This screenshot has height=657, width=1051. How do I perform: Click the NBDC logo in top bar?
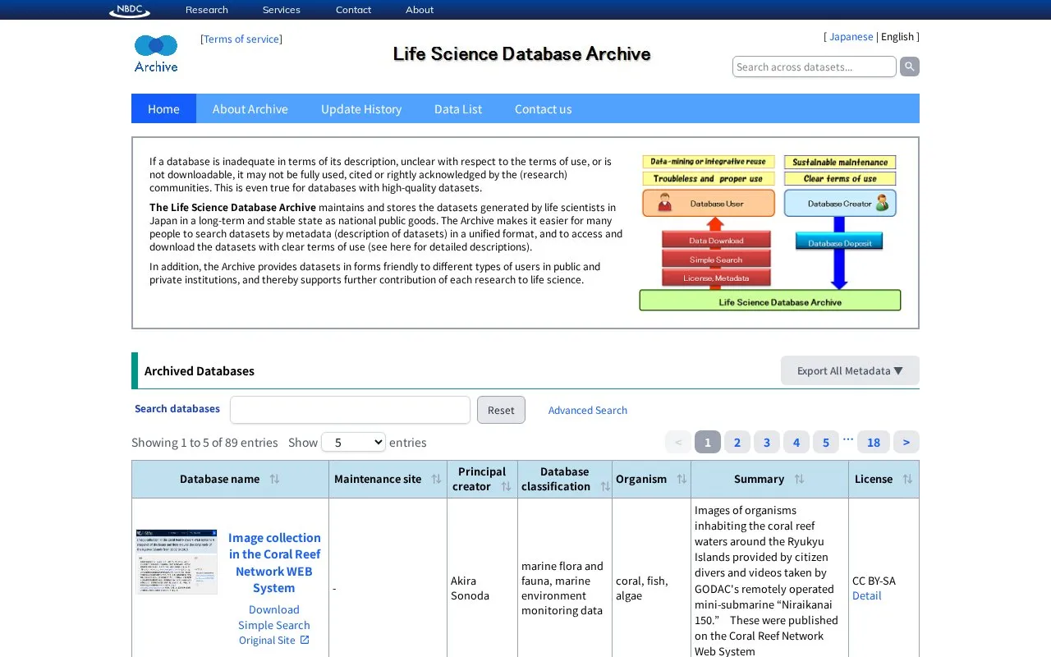[x=130, y=10]
